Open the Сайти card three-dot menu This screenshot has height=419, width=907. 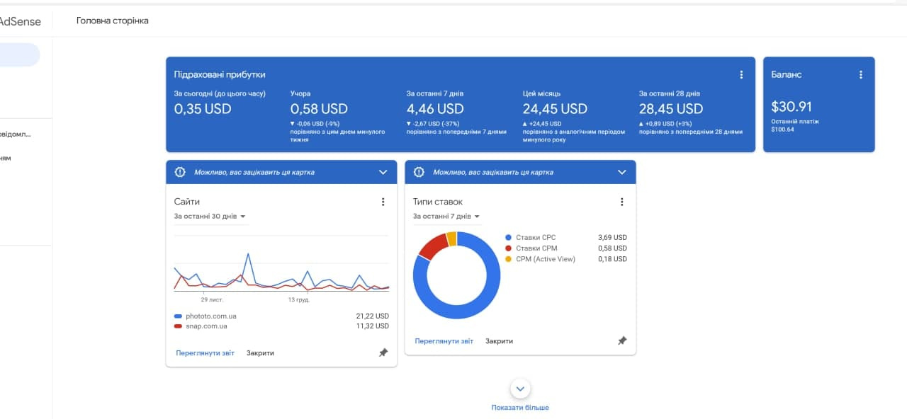383,202
